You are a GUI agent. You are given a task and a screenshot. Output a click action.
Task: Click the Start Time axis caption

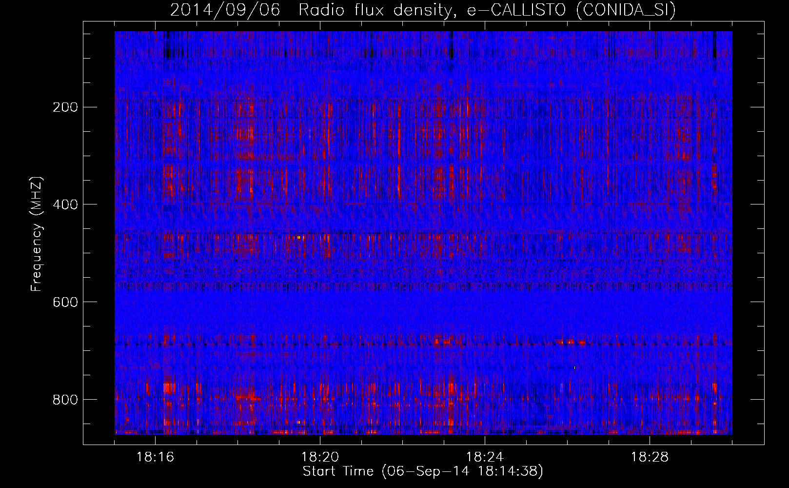coord(423,471)
